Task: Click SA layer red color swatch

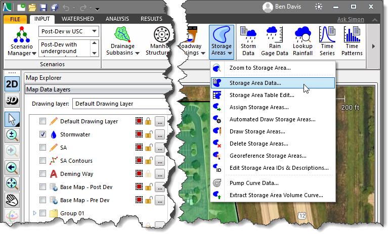Action: tap(139, 148)
